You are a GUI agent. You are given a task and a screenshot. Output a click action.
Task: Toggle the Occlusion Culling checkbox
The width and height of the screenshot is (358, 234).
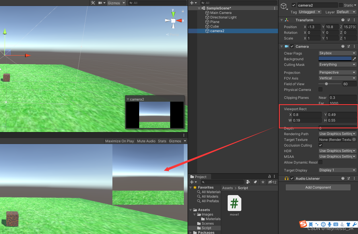tap(320, 145)
